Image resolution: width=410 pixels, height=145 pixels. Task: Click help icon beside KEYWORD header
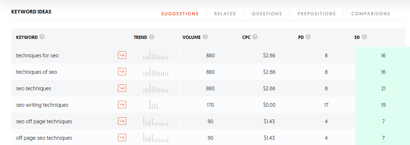(x=42, y=37)
